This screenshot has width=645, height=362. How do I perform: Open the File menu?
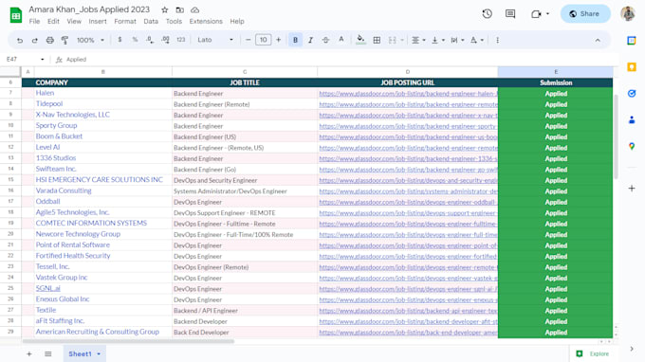(34, 22)
